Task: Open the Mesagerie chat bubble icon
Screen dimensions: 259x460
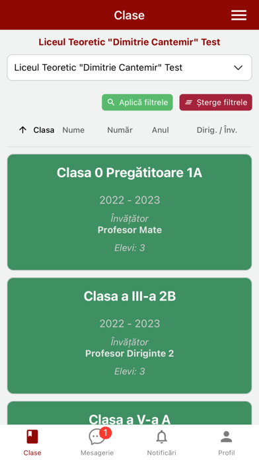Action: 97,437
